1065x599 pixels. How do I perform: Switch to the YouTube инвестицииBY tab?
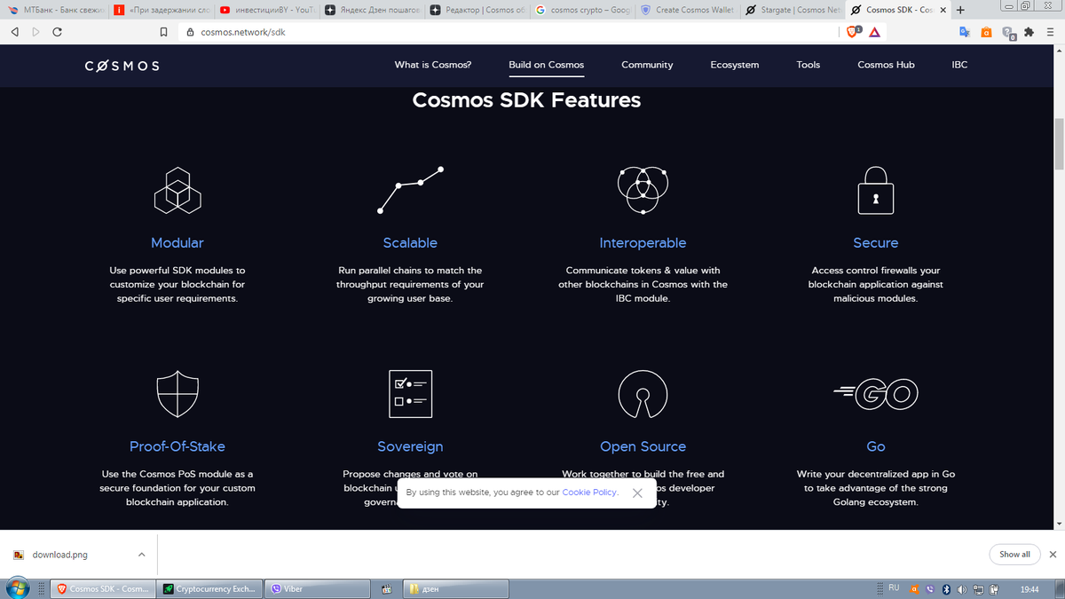(266, 10)
